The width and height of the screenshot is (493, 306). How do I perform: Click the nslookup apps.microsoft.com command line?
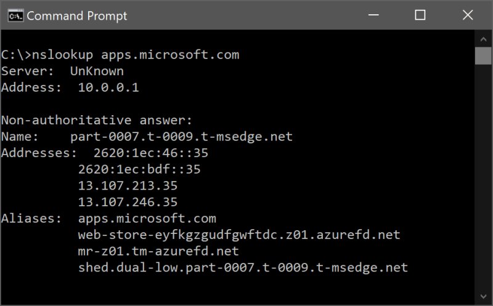pyautogui.click(x=120, y=55)
